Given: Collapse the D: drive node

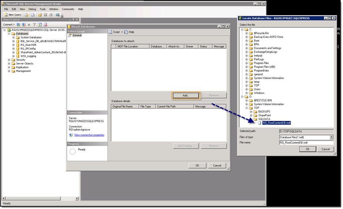Looking at the screenshot, I should point(242,97).
